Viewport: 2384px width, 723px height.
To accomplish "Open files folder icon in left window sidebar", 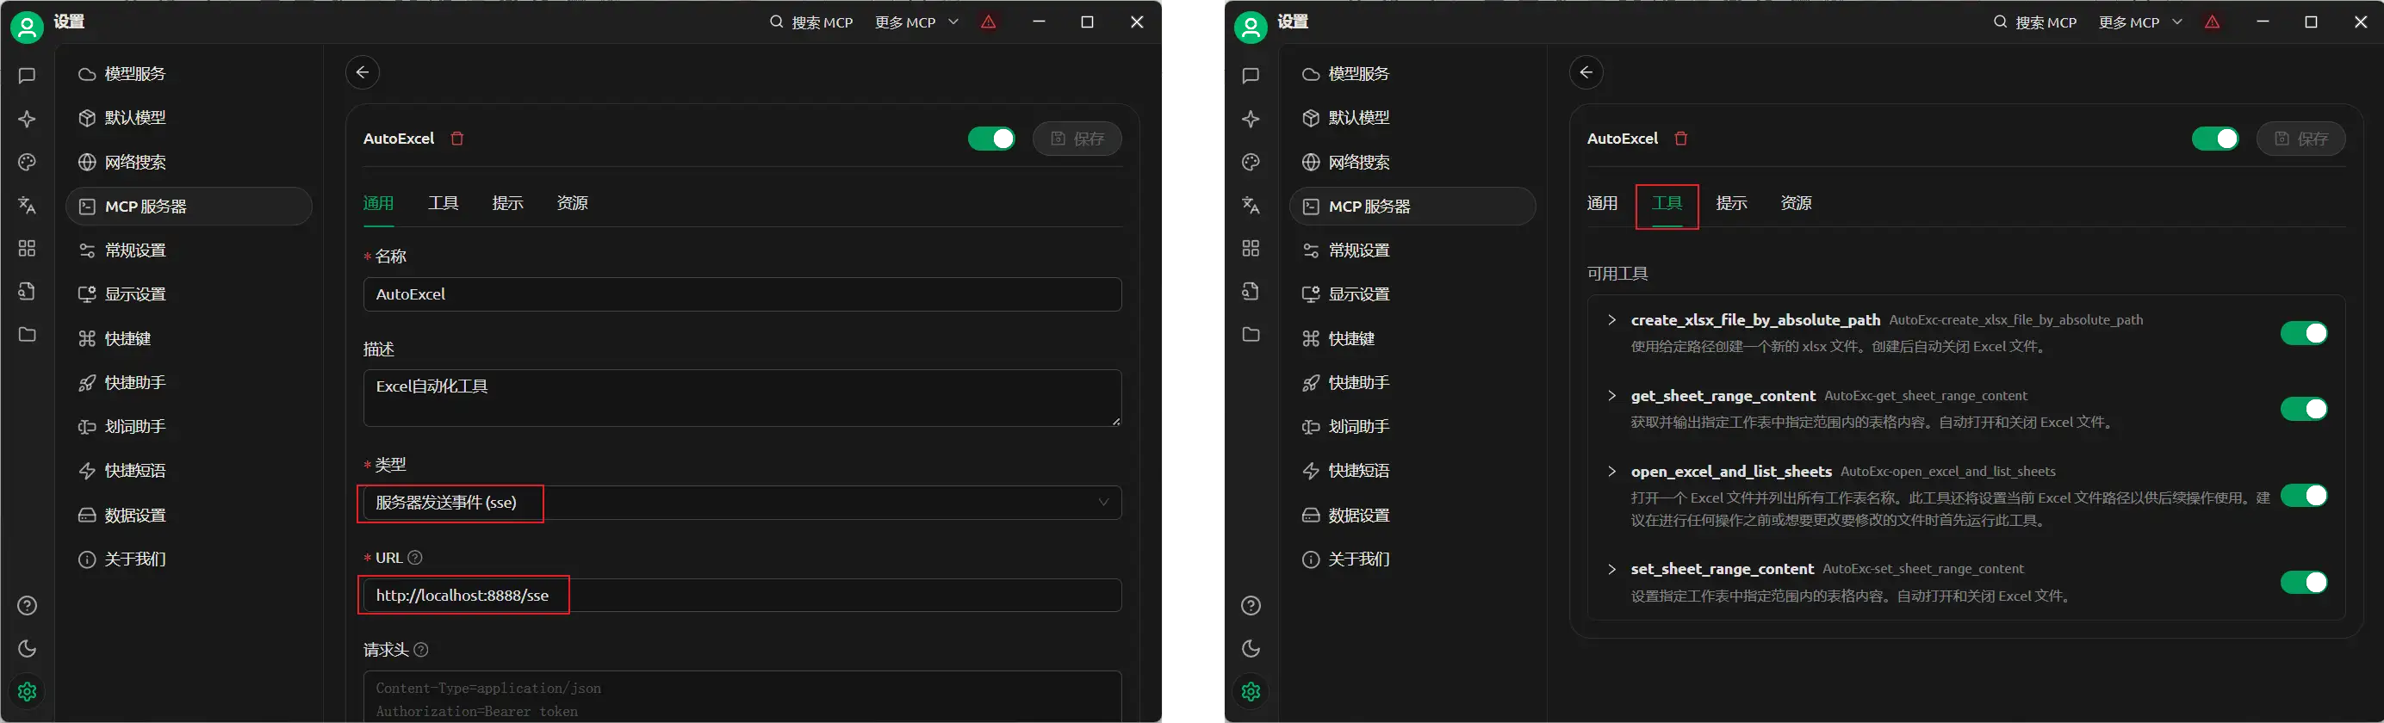I will (x=27, y=334).
